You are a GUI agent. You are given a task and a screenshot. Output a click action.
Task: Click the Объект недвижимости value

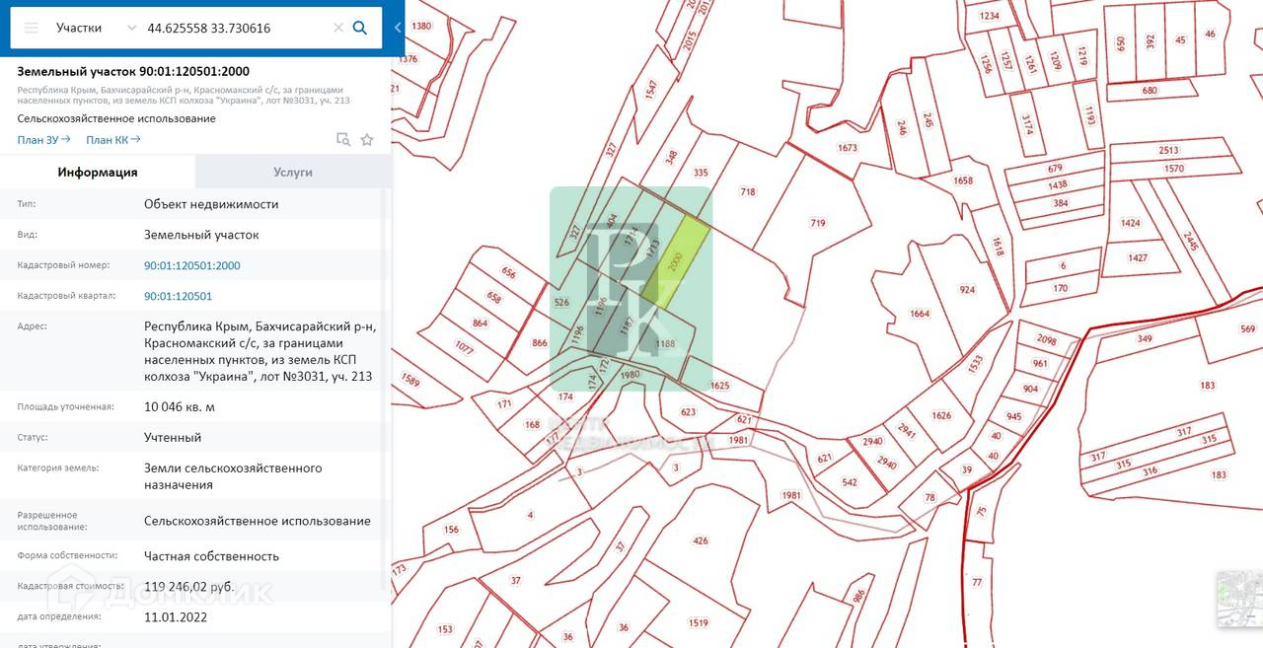pos(211,204)
